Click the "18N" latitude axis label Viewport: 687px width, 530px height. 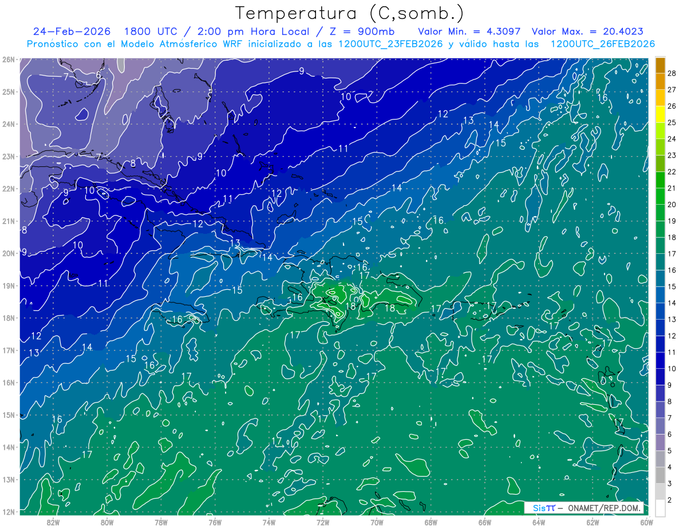coord(8,318)
